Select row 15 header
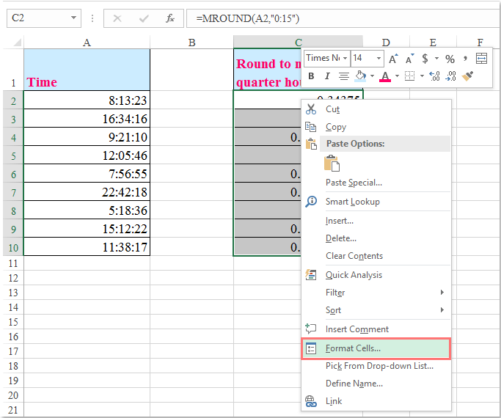 (x=13, y=322)
